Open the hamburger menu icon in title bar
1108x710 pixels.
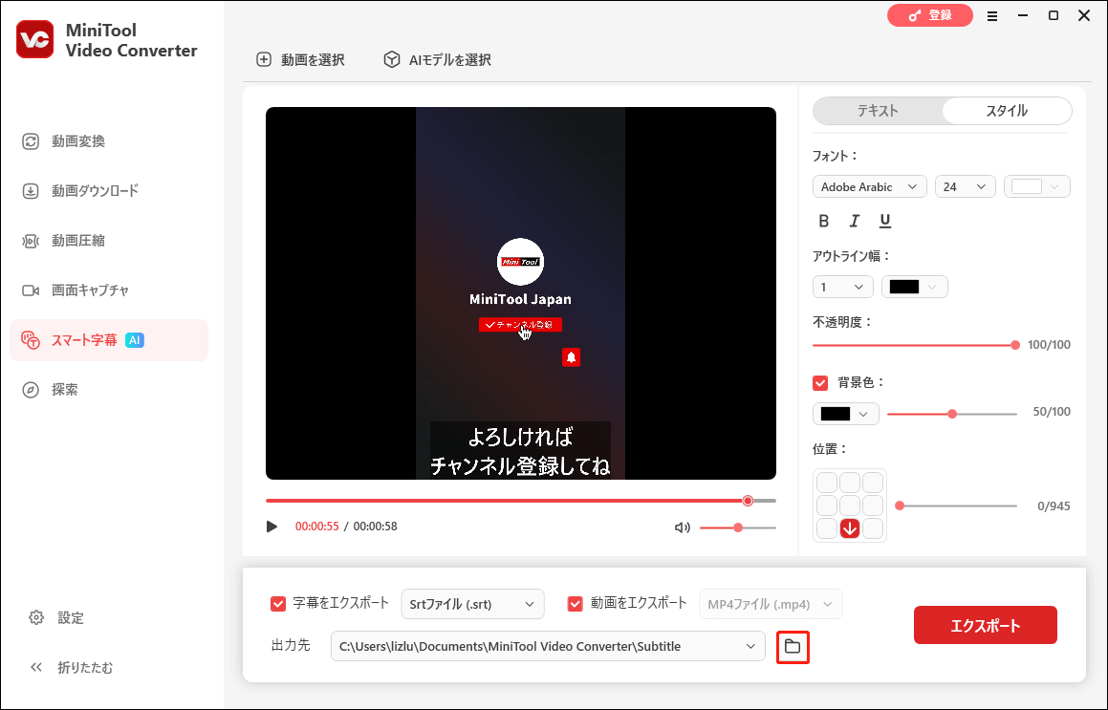click(x=992, y=15)
